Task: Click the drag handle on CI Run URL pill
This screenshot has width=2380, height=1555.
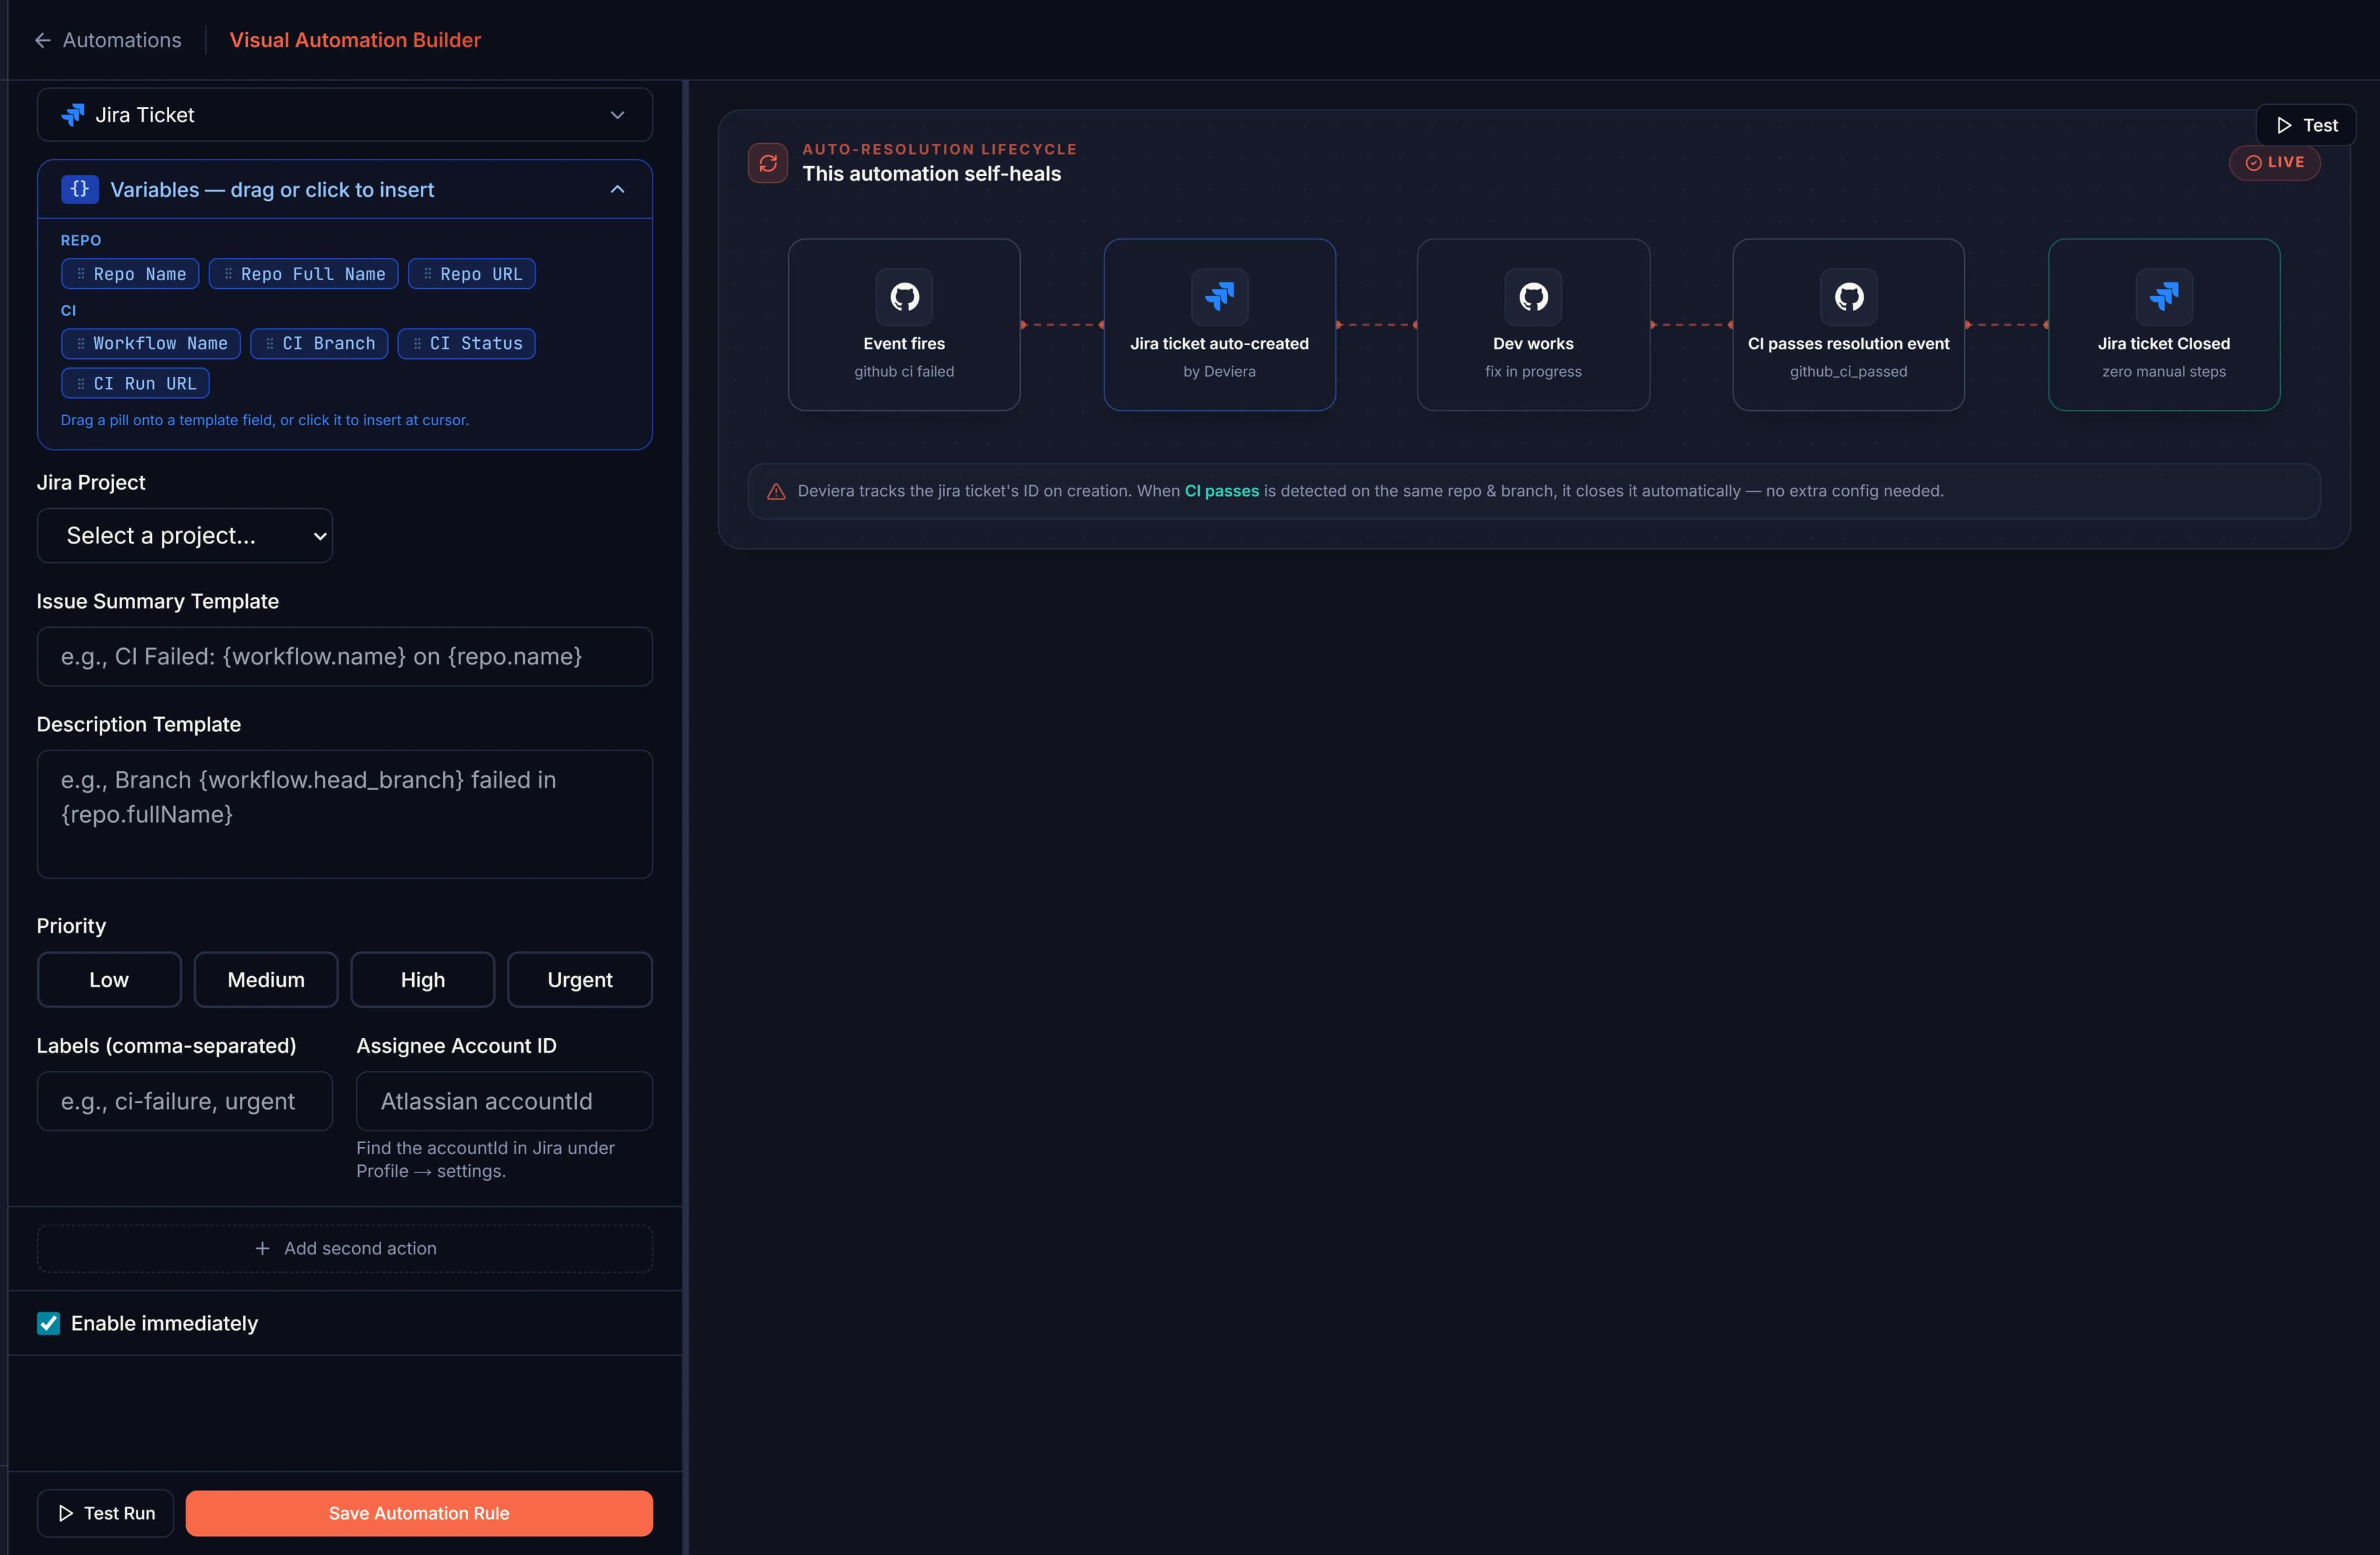Action: [x=81, y=383]
